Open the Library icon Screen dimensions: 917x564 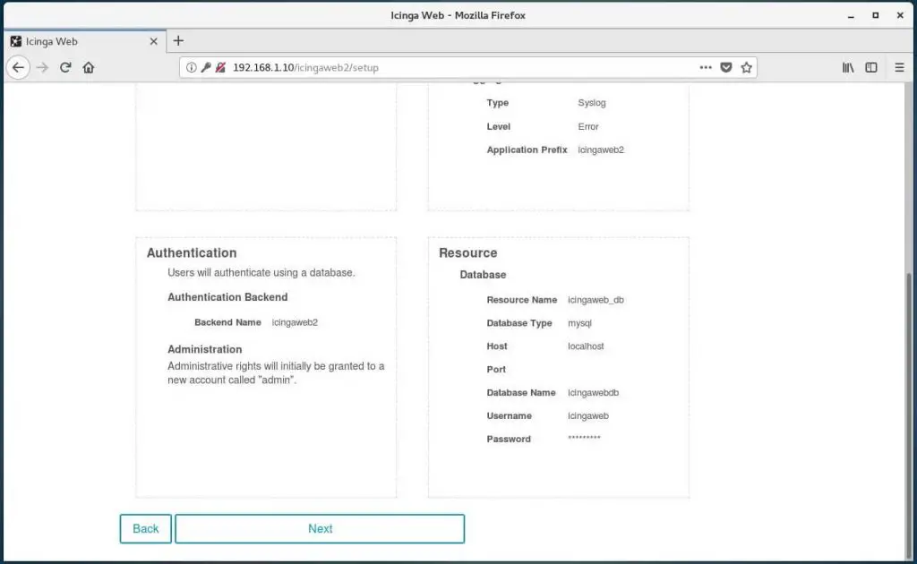[848, 68]
